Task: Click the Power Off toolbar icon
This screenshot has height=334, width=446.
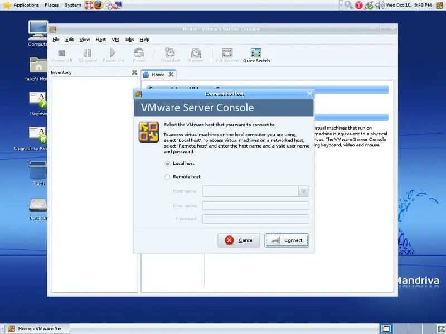Action: click(62, 53)
